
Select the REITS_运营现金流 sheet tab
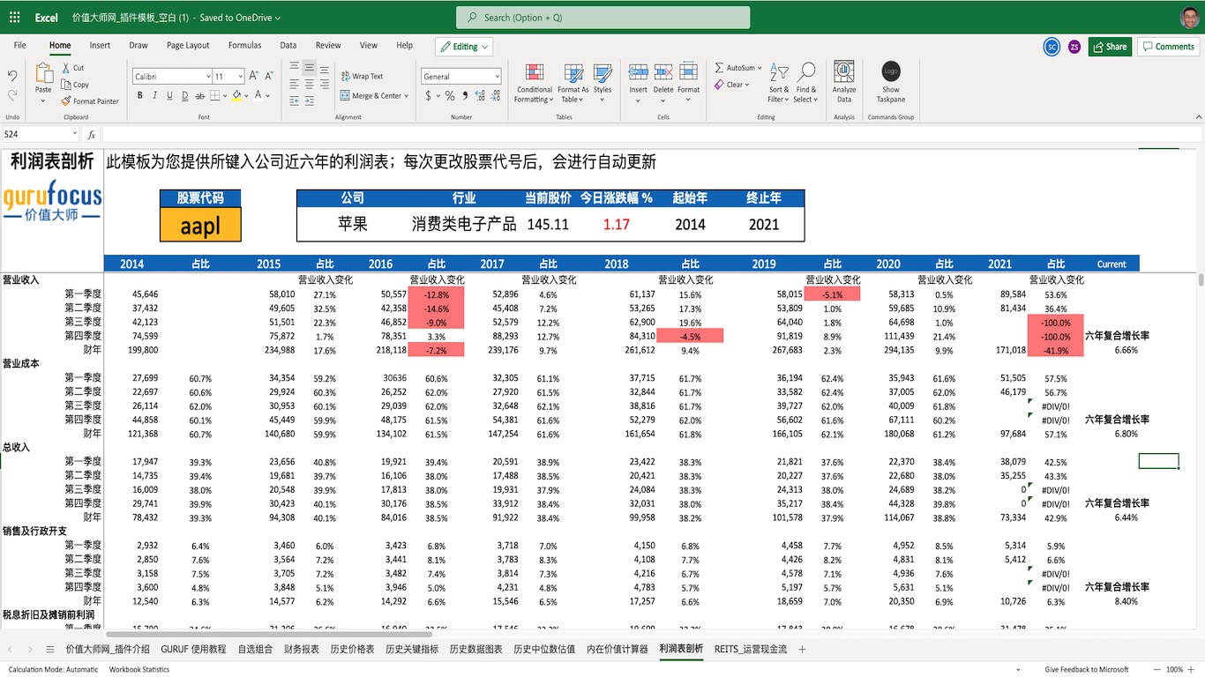(x=750, y=649)
